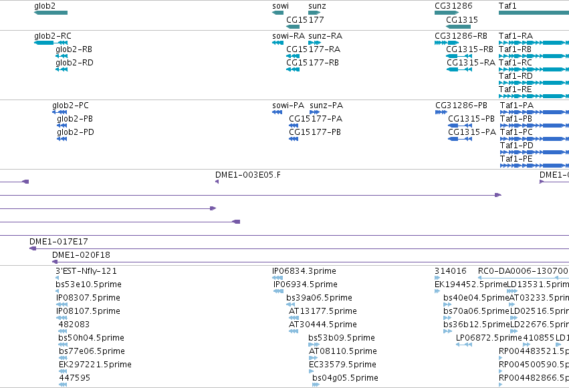
Task: Select the IP06934.5prime EST
Action: 305,284
